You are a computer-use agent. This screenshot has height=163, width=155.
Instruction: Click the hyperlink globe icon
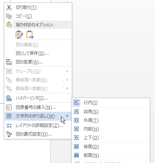[9, 98]
